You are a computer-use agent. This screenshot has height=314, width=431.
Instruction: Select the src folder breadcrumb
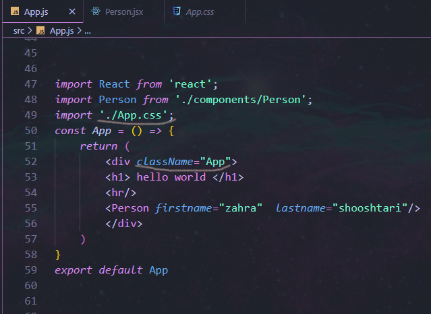coord(20,31)
